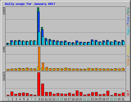Click the red KB bar for day 2
The width and height of the screenshot is (131, 102).
click(12, 94)
